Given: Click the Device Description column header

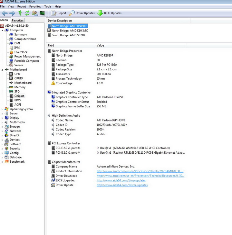Looking at the screenshot, I should tap(118, 21).
